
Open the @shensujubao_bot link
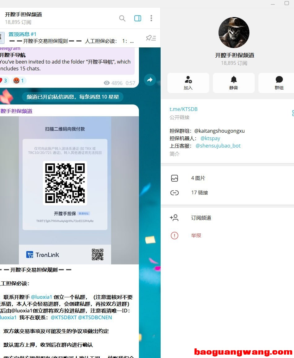[218, 146]
